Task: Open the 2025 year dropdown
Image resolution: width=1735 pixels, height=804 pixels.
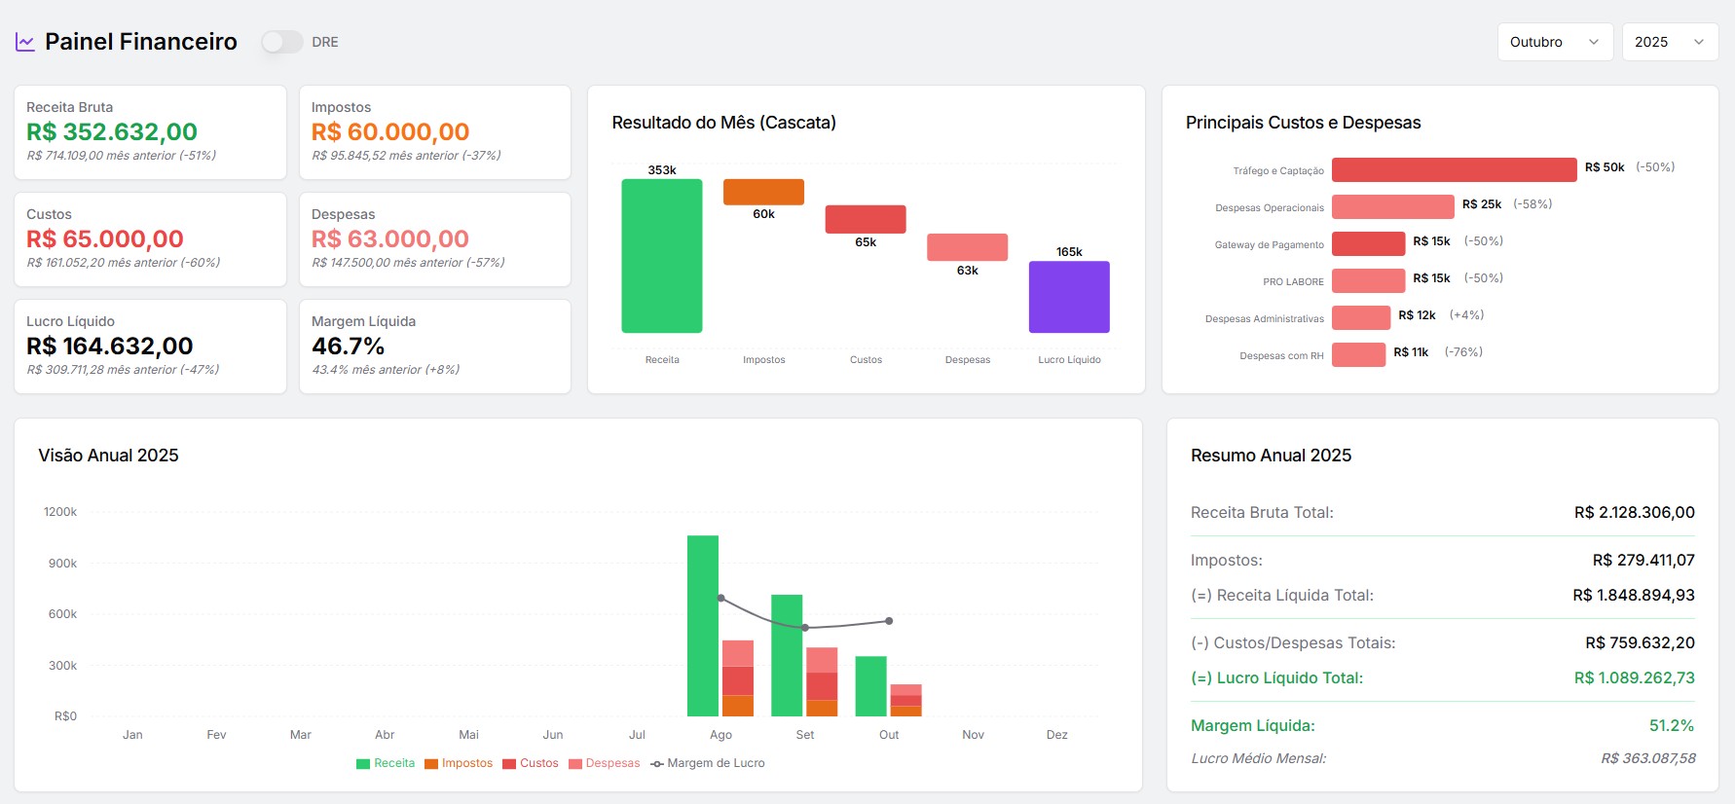Action: [1670, 42]
